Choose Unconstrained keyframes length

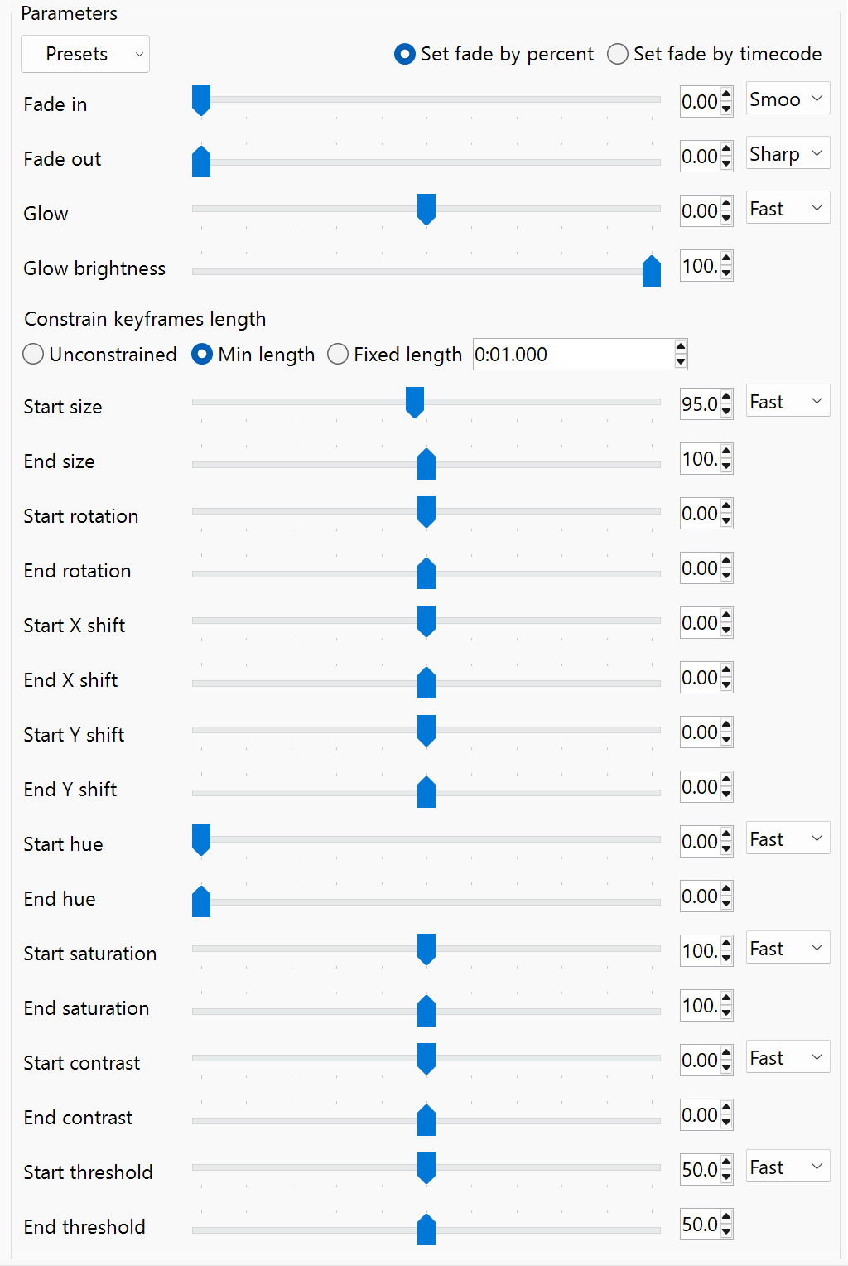tap(100, 355)
